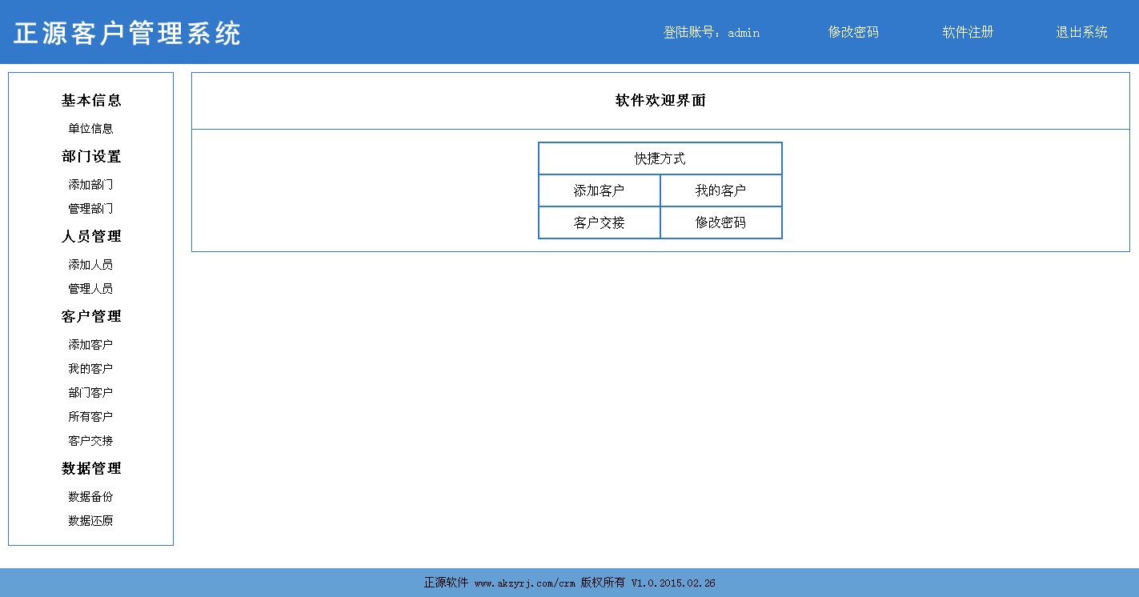Select 添加人员 from 人员管理
The image size is (1139, 597).
[x=90, y=264]
